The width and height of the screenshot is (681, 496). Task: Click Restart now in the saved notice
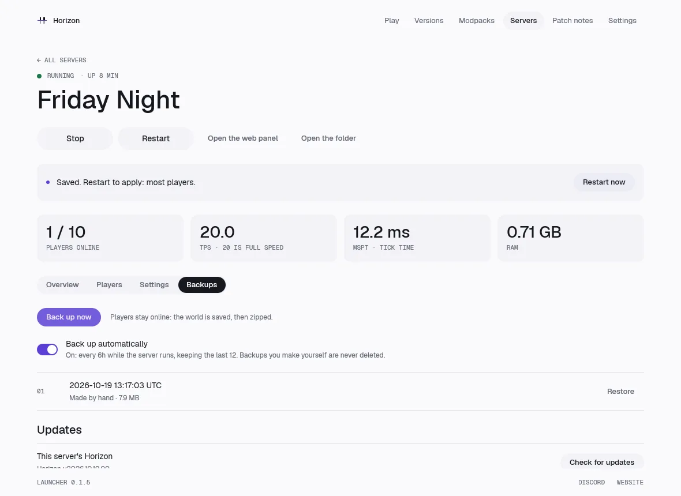[604, 182]
